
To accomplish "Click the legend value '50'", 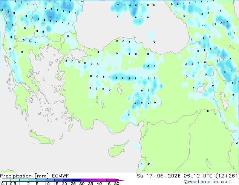I will 116,183.
